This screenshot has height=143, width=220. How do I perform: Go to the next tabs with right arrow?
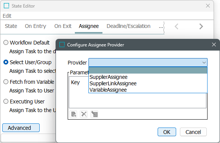point(201,26)
